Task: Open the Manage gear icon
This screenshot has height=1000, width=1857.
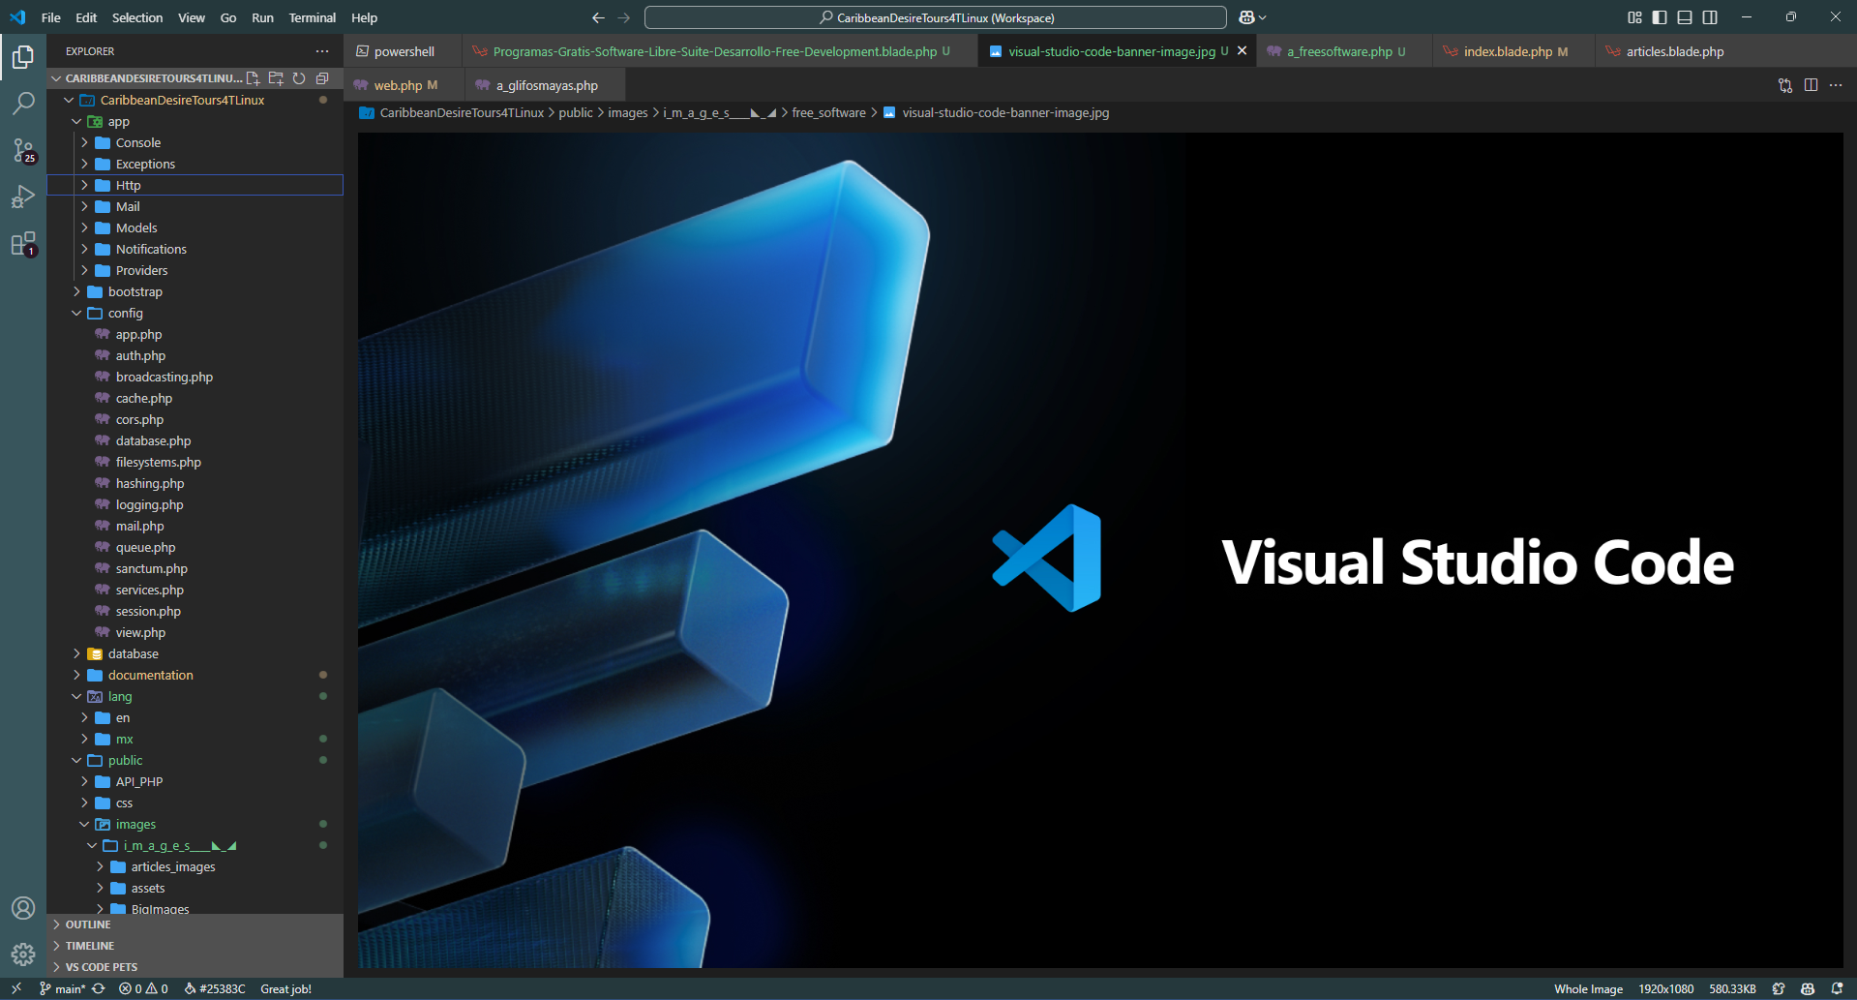Action: click(23, 955)
